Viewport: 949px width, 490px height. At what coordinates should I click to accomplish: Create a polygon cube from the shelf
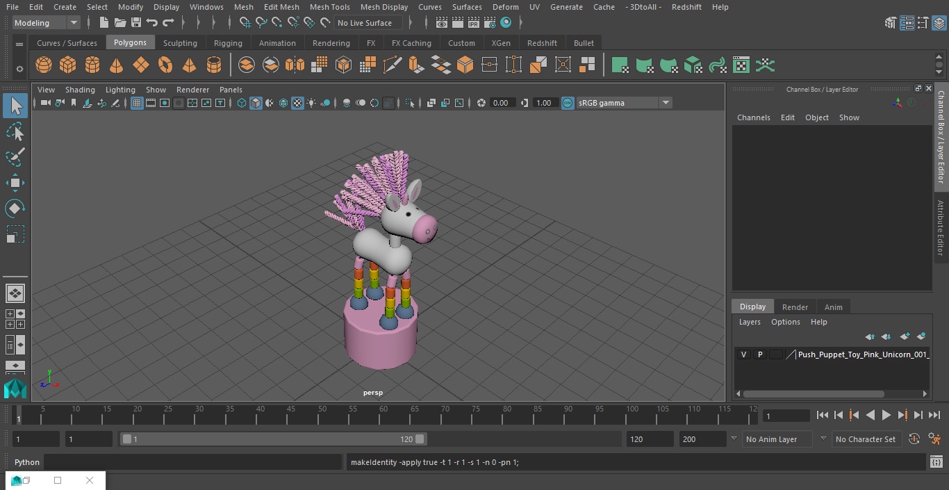[68, 65]
